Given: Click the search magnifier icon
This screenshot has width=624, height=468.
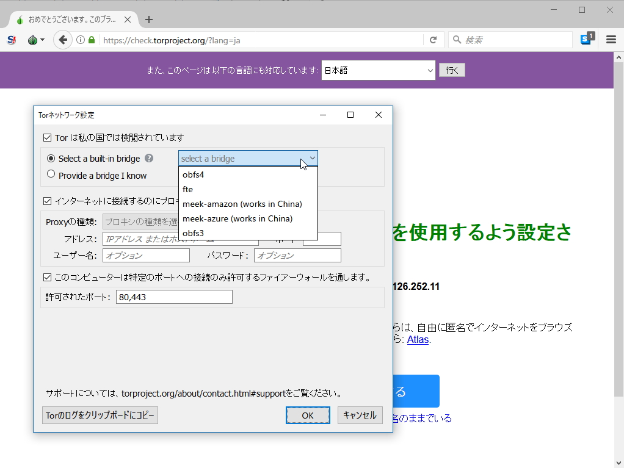Looking at the screenshot, I should (x=457, y=39).
